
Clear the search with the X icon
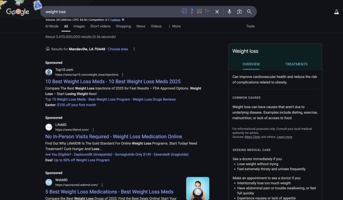pos(217,11)
